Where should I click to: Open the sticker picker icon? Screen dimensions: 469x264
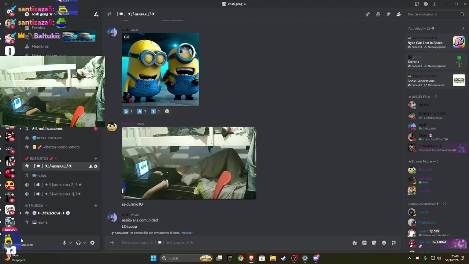374,243
